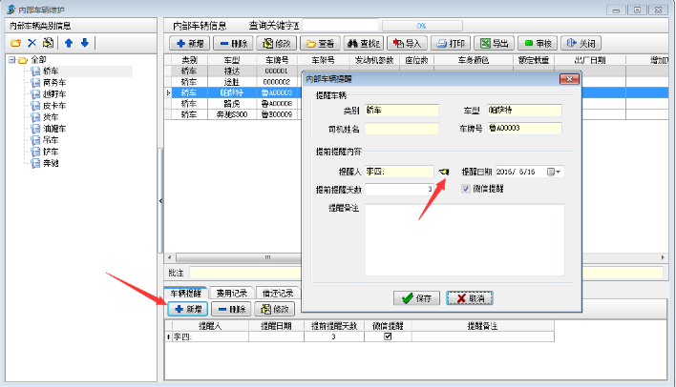The image size is (676, 387).
Task: Switch to the 费用记录 tab
Action: coord(230,293)
